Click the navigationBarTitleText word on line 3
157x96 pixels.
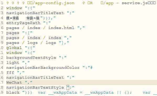[x=35, y=13]
